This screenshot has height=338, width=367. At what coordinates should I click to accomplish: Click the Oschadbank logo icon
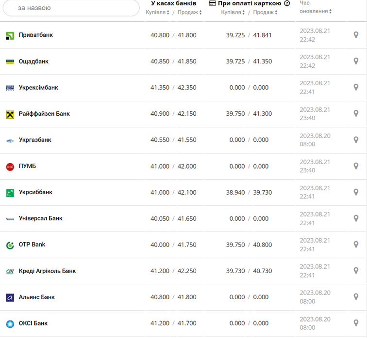[10, 62]
